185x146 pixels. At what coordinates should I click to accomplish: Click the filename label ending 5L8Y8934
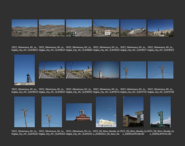(52, 91)
